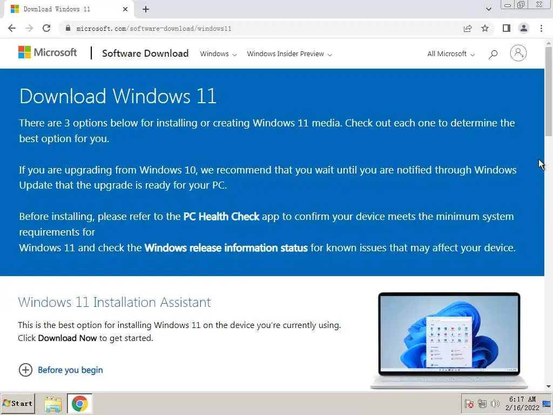Open the Chrome side panel icon
Screen dimensions: 553x415
(507, 28)
